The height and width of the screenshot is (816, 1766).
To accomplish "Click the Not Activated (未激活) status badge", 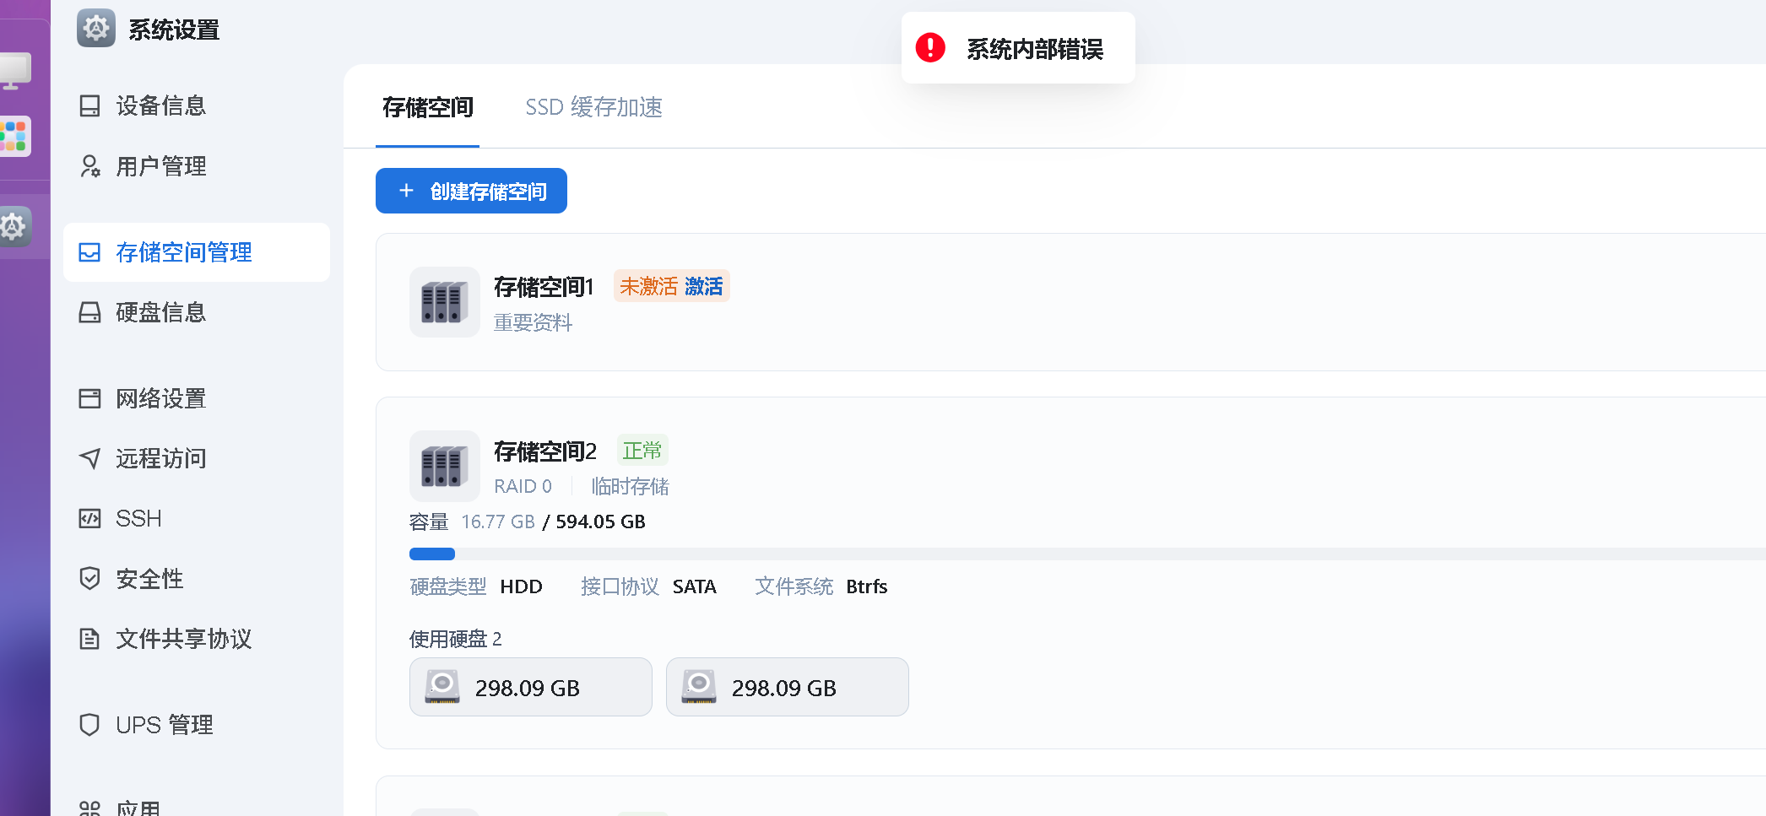I will (648, 286).
